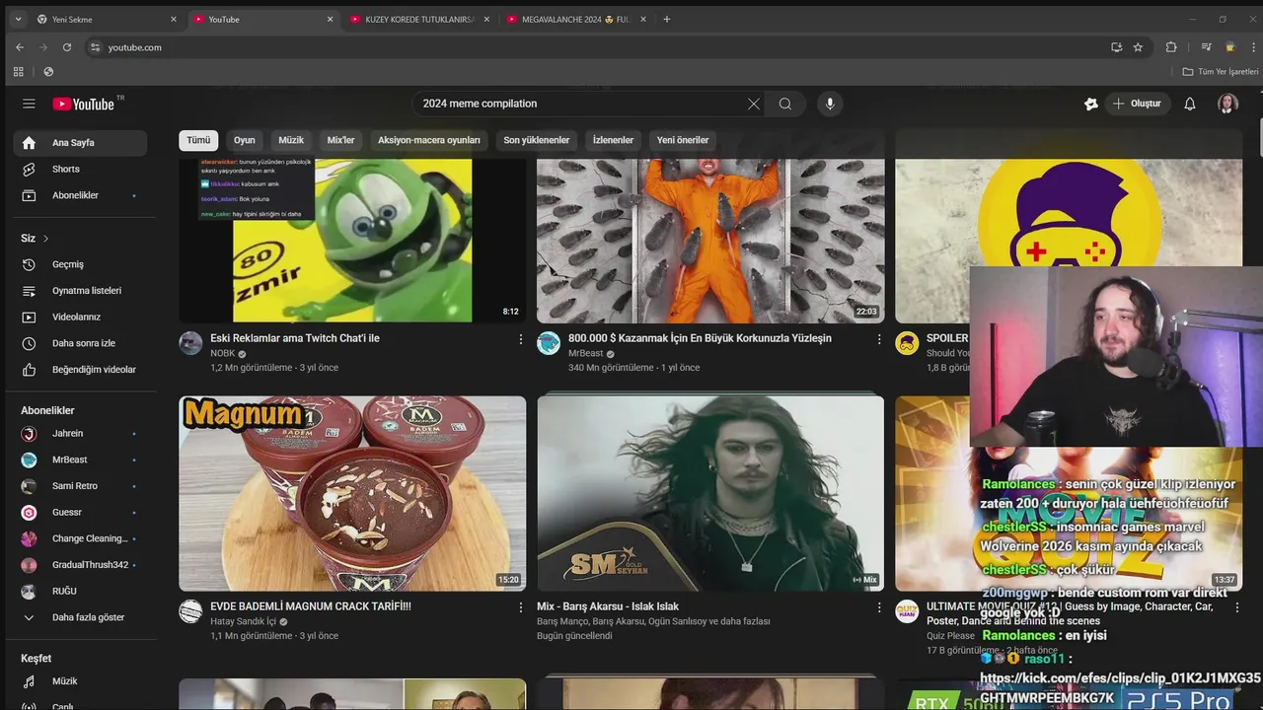This screenshot has height=710, width=1263.
Task: Open Sami Retro subscription
Action: tap(80, 486)
